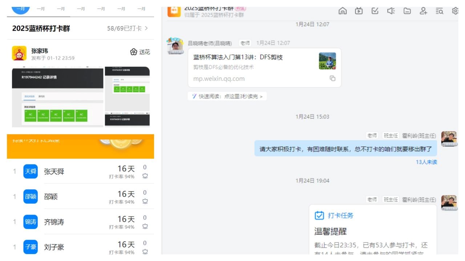The image size is (465, 261).
Task: Click the add member icon
Action: click(423, 11)
